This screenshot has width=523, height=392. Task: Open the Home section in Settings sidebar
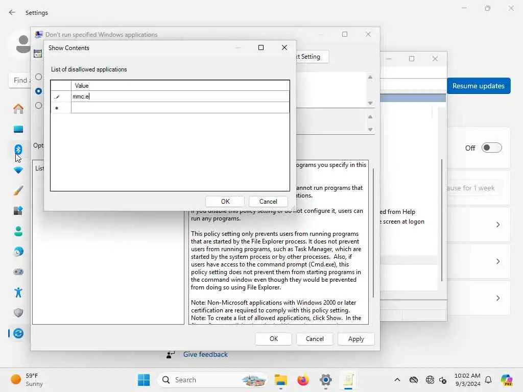pos(18,109)
